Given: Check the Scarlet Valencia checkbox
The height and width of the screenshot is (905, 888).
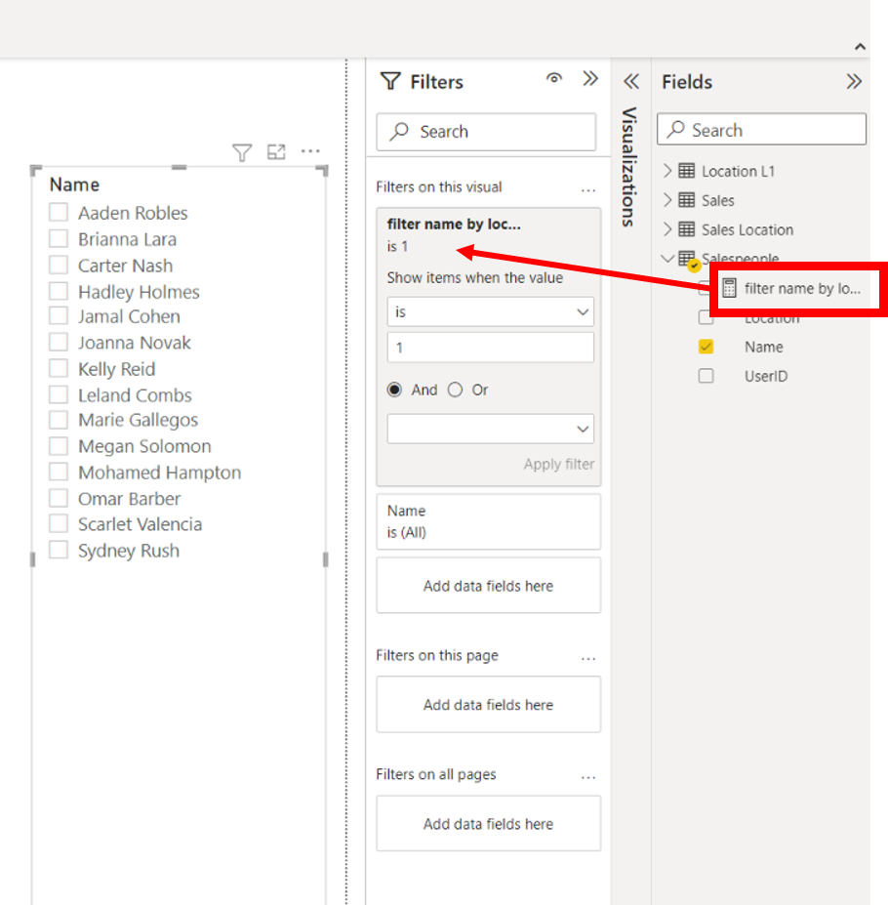Looking at the screenshot, I should pos(59,523).
